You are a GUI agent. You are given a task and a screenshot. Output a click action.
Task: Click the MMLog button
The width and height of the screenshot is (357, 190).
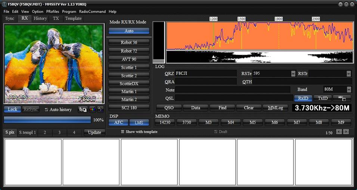[275, 108]
